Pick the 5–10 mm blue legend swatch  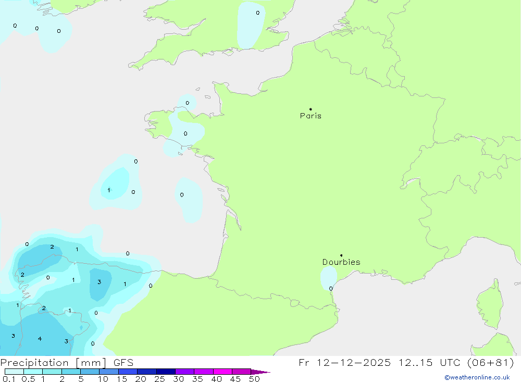coord(90,372)
